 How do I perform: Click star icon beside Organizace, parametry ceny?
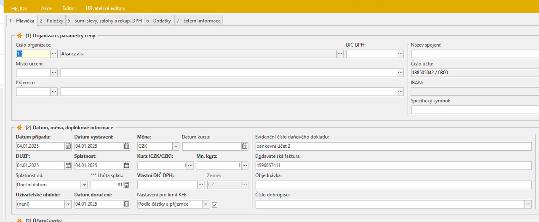[19, 36]
